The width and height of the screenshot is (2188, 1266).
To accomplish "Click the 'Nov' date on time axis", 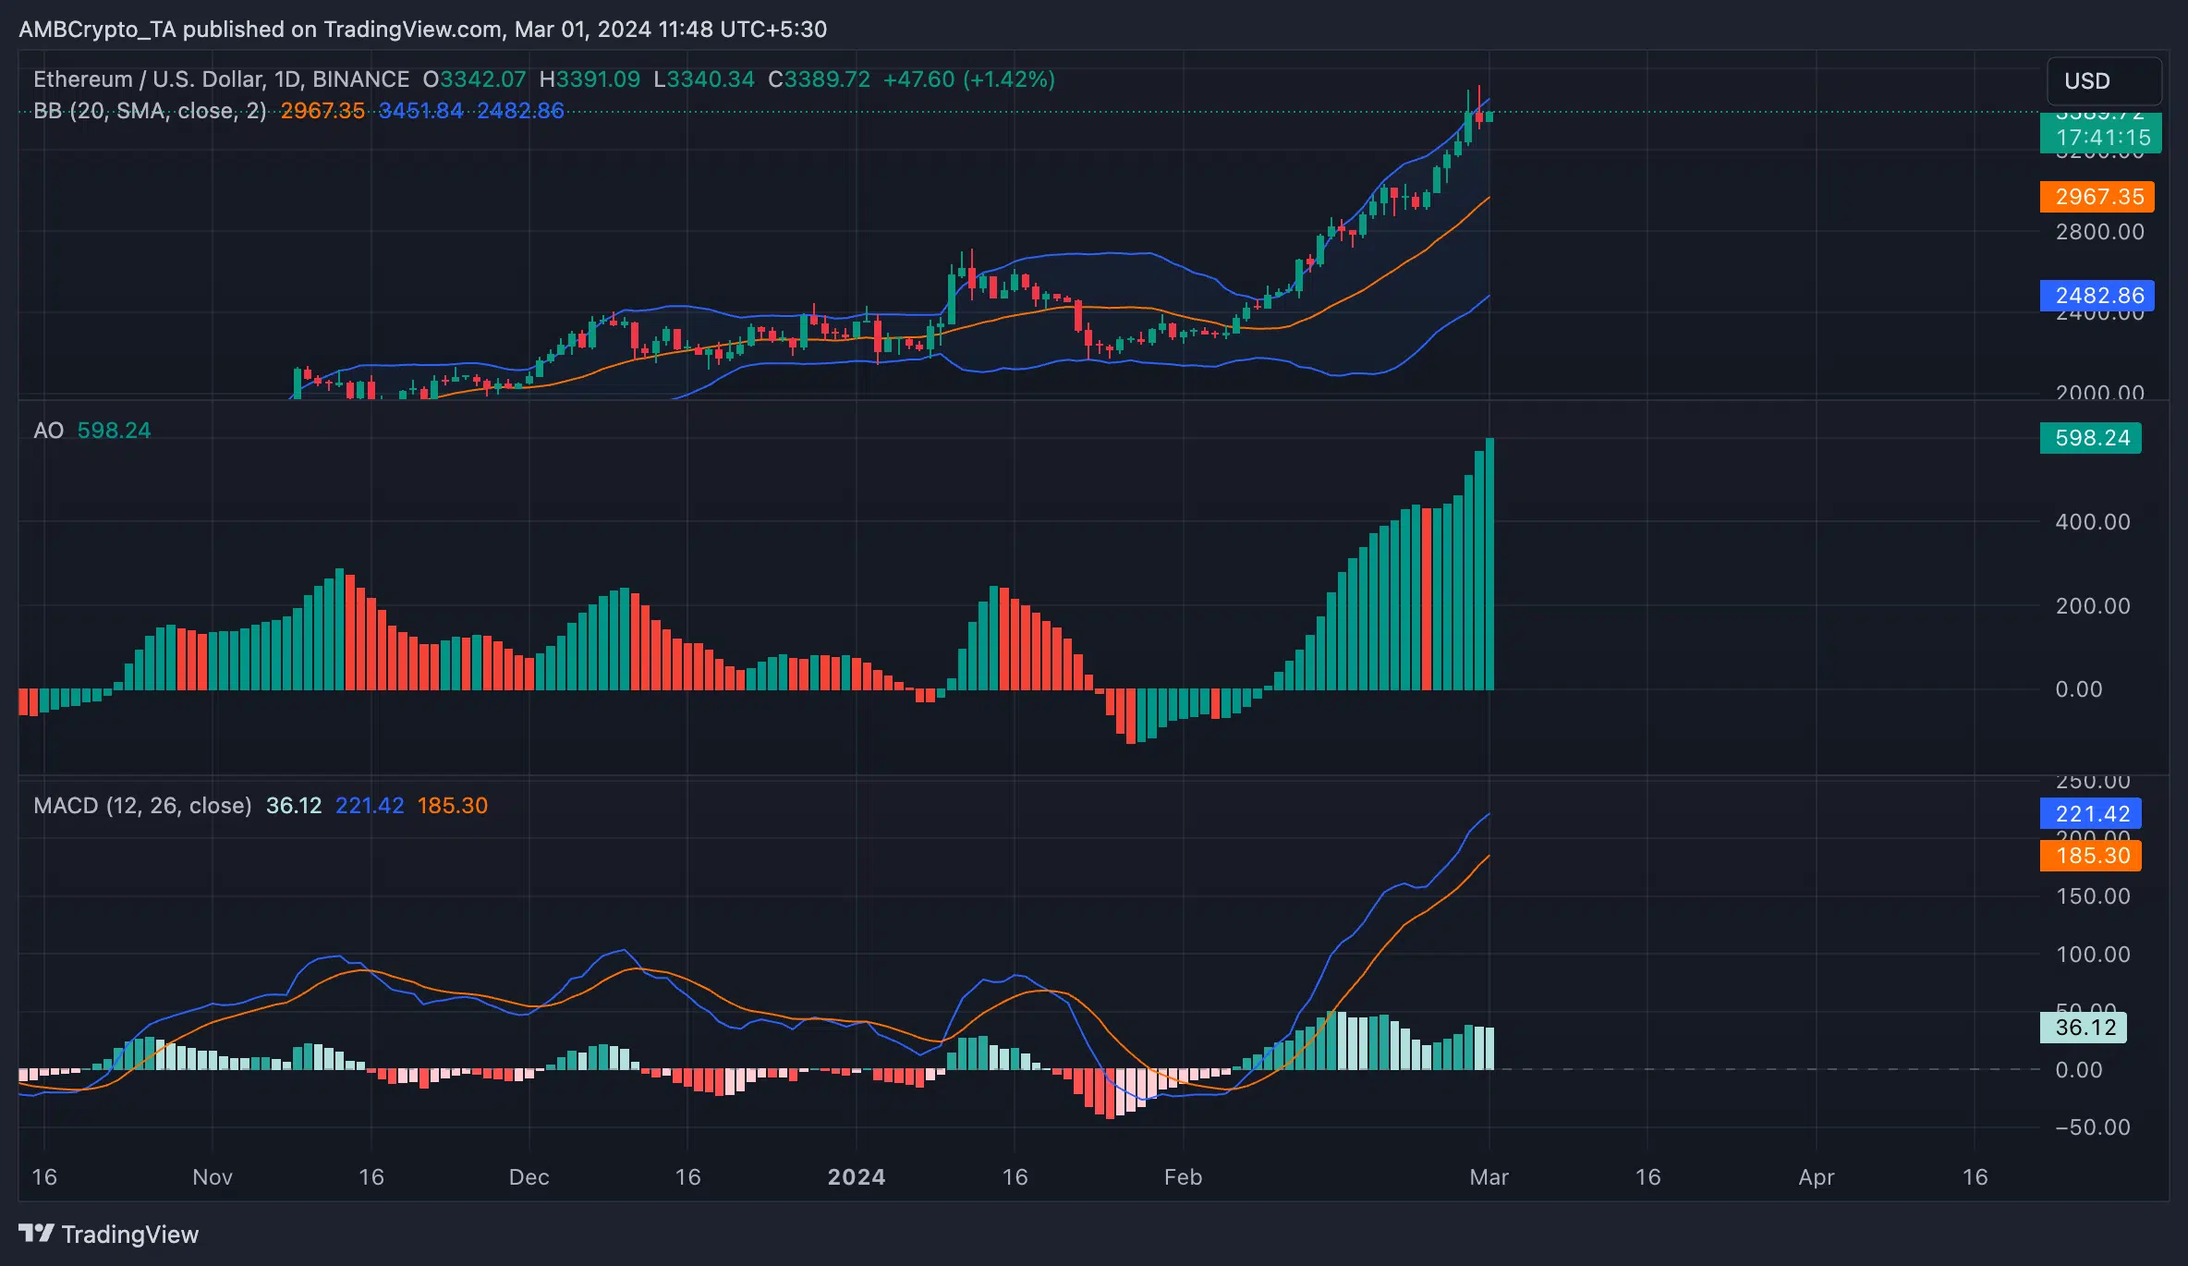I will pos(213,1177).
